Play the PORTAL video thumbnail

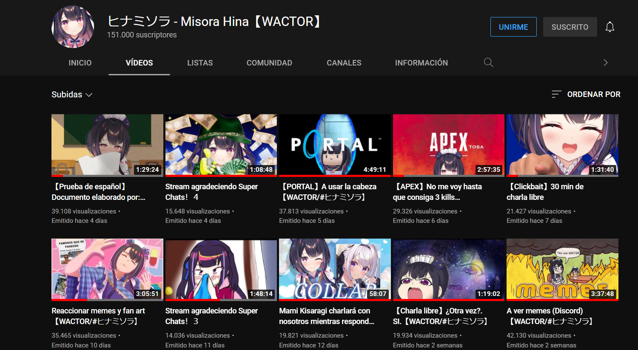tap(335, 145)
